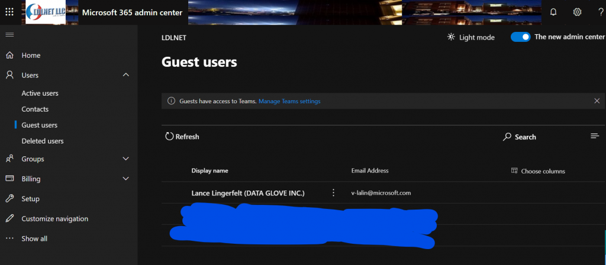Viewport: 606px width, 265px height.
Task: Click the LDLNET LLC company logo
Action: click(45, 12)
